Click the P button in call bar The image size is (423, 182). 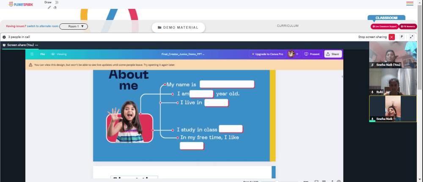[402, 37]
